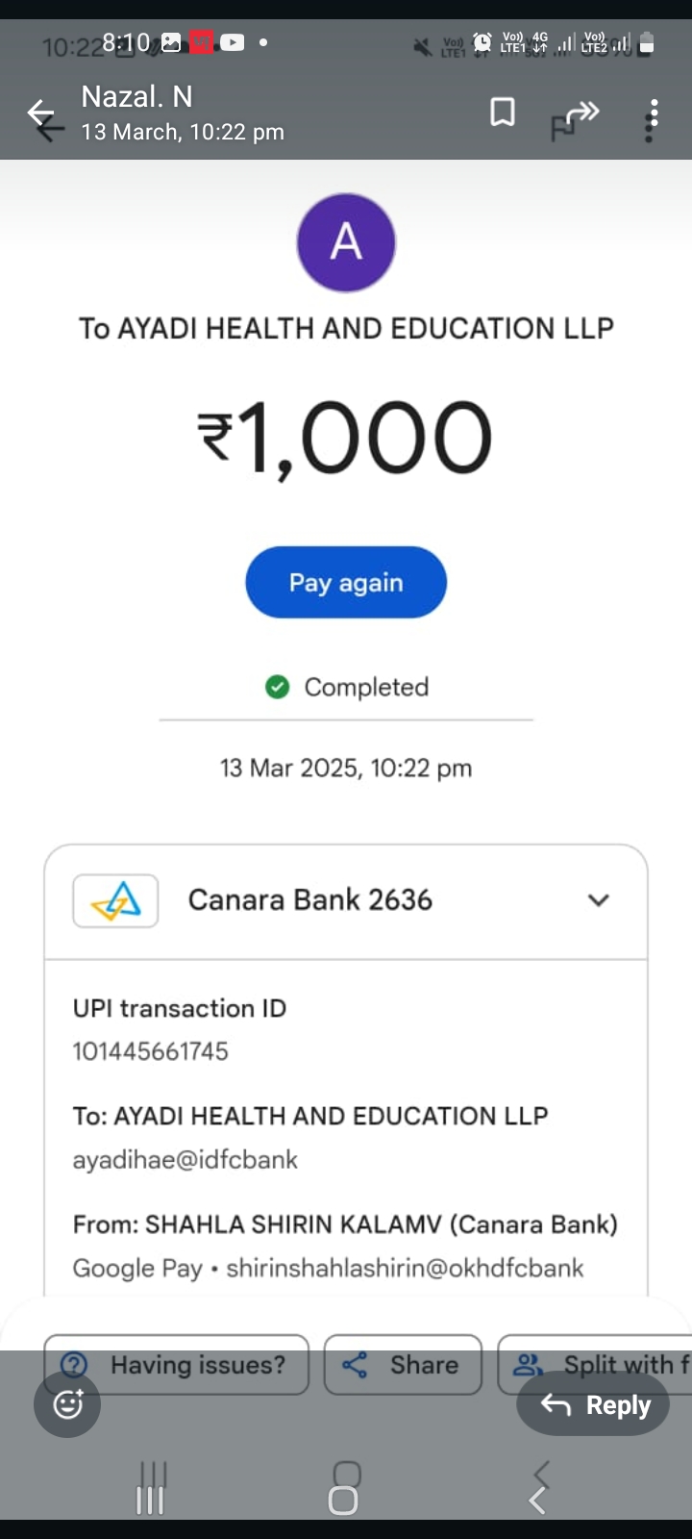This screenshot has width=692, height=1539.
Task: Tap the Nazal. N contact name
Action: coord(136,97)
